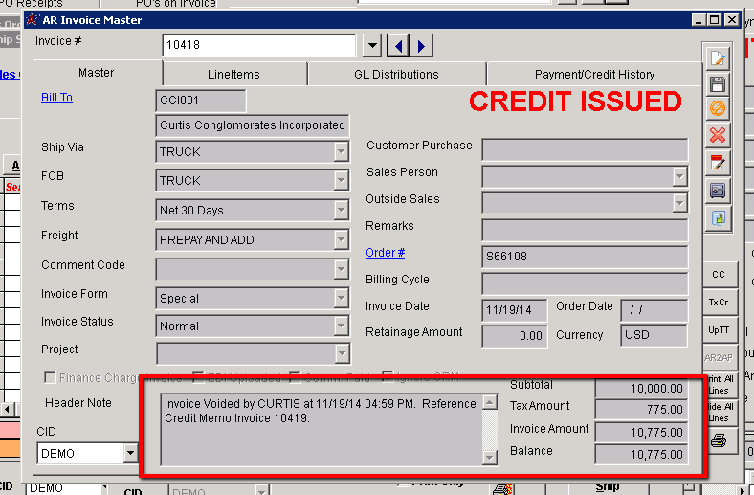Toggle the EDI Uploaded checkbox

pyautogui.click(x=199, y=378)
